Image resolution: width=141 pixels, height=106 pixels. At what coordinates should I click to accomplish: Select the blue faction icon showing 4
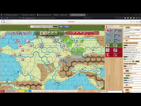[108, 36]
